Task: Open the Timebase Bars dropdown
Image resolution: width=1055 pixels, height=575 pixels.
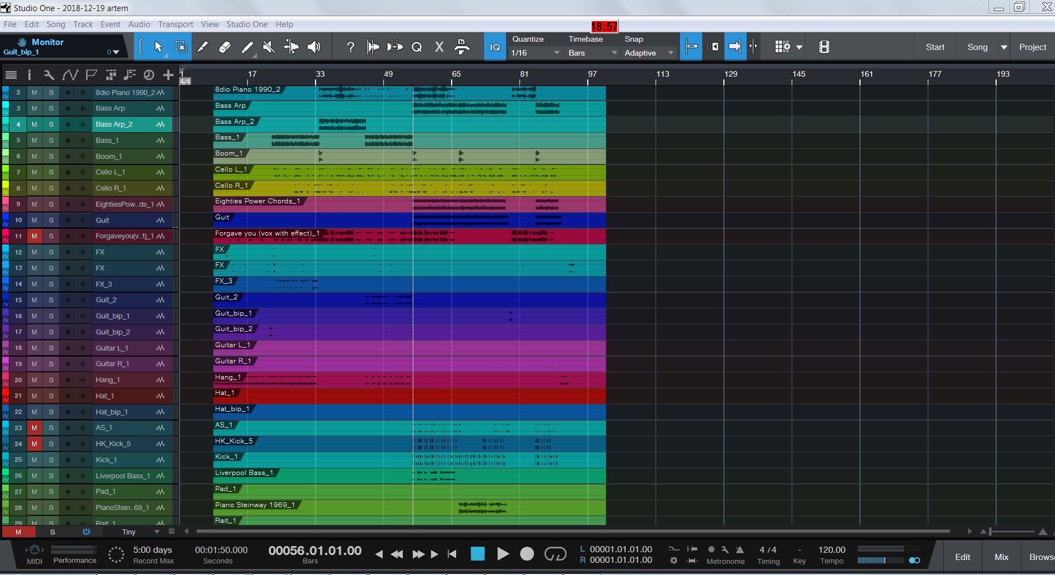Action: [593, 53]
